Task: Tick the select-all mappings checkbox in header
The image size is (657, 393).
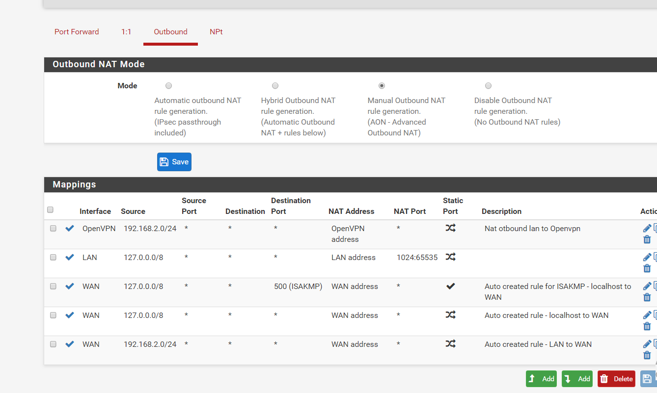Action: (x=50, y=210)
